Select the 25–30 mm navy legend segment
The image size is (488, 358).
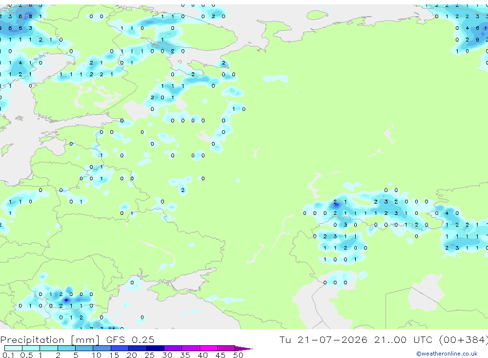[155, 348]
